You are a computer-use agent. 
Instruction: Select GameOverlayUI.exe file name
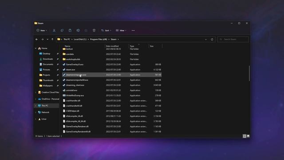point(75,64)
